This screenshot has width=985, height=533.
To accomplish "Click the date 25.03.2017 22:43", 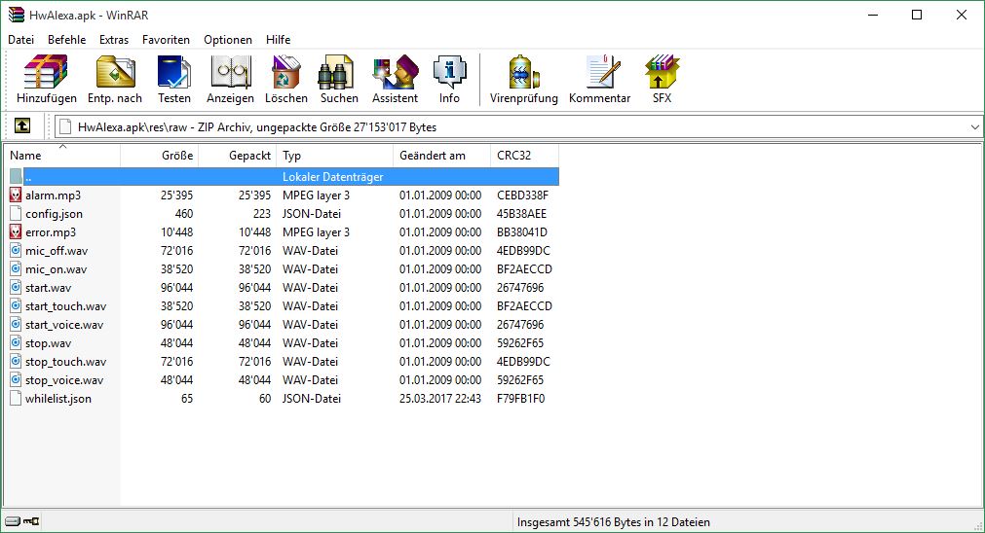I will [x=440, y=399].
